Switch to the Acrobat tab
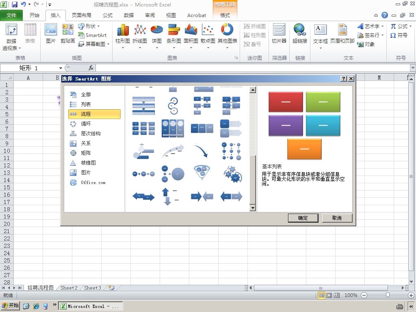The height and width of the screenshot is (312, 416). click(x=197, y=15)
